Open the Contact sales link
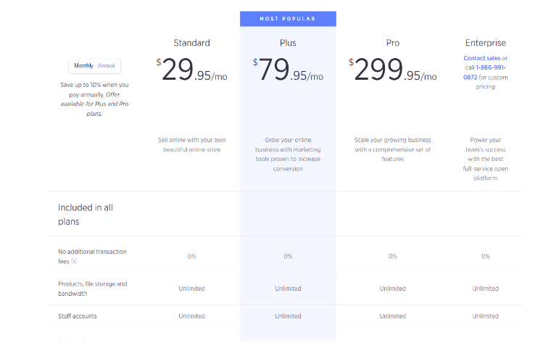Screen dimensions: 535x351 [x=482, y=58]
